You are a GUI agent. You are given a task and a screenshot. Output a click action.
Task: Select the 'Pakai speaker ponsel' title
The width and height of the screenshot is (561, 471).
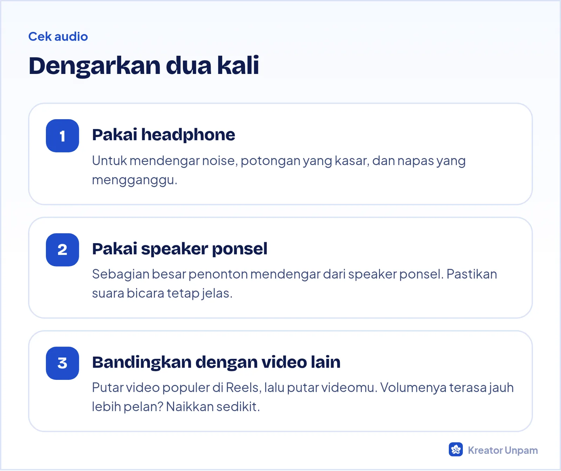180,249
